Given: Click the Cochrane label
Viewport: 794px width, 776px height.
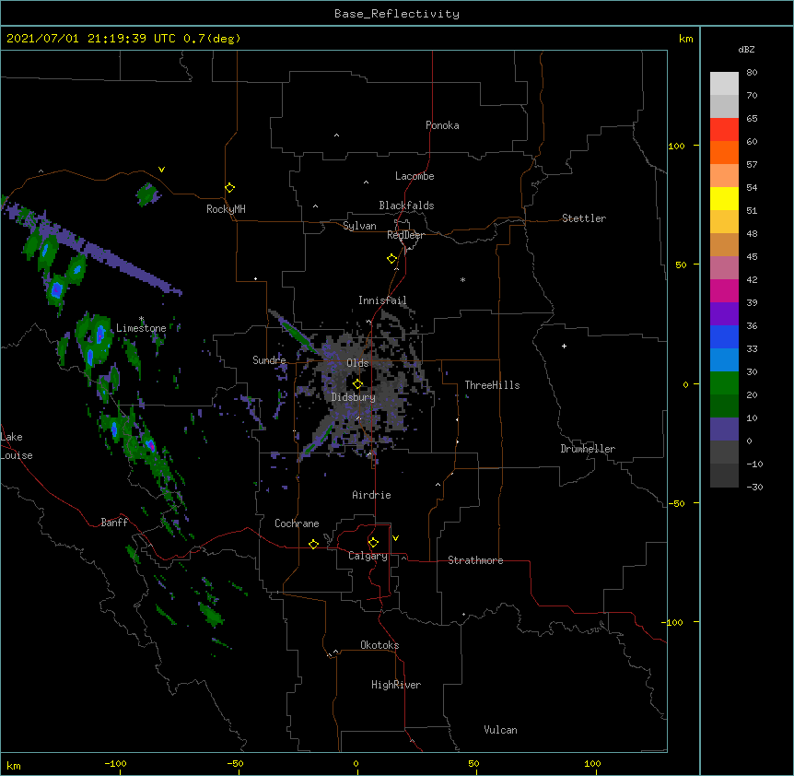Looking at the screenshot, I should click(297, 523).
